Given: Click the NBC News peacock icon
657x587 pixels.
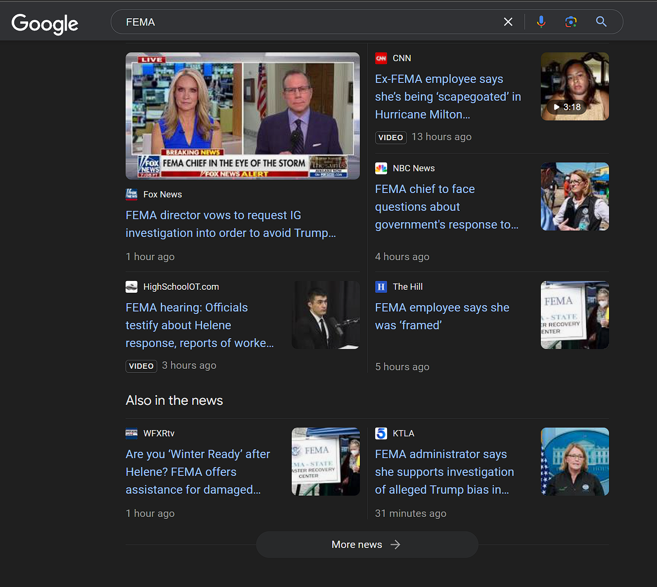Looking at the screenshot, I should point(381,168).
